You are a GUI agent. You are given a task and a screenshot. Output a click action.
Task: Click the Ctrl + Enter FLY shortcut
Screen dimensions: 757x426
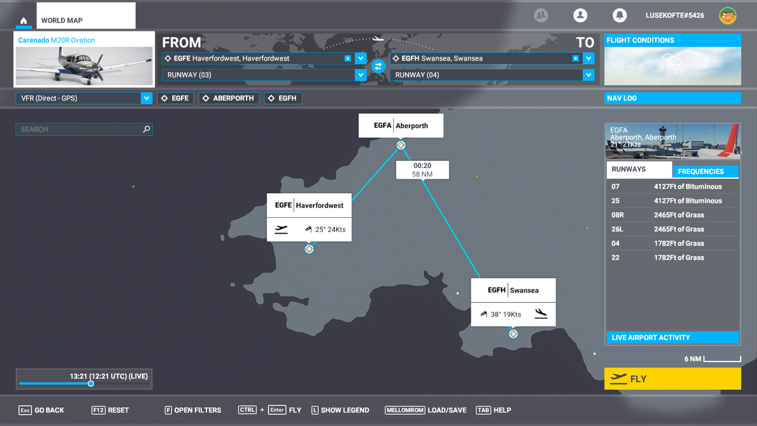click(x=270, y=410)
